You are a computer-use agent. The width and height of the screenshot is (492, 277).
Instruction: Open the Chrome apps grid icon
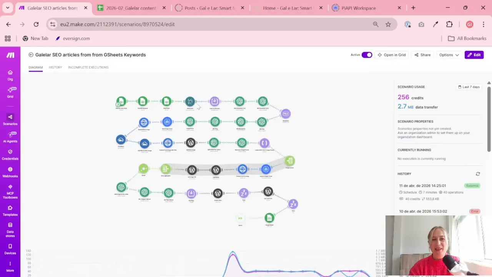[7, 38]
